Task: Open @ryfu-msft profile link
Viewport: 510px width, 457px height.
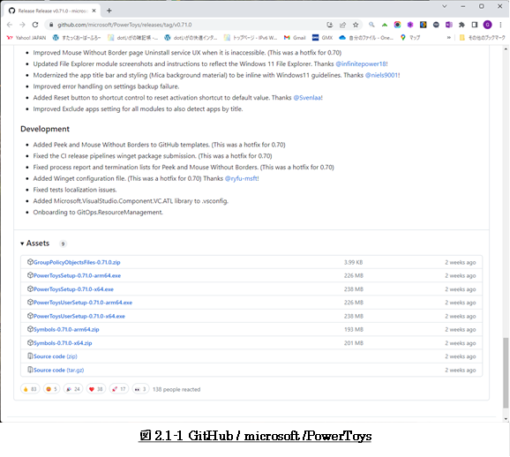Action: click(241, 178)
